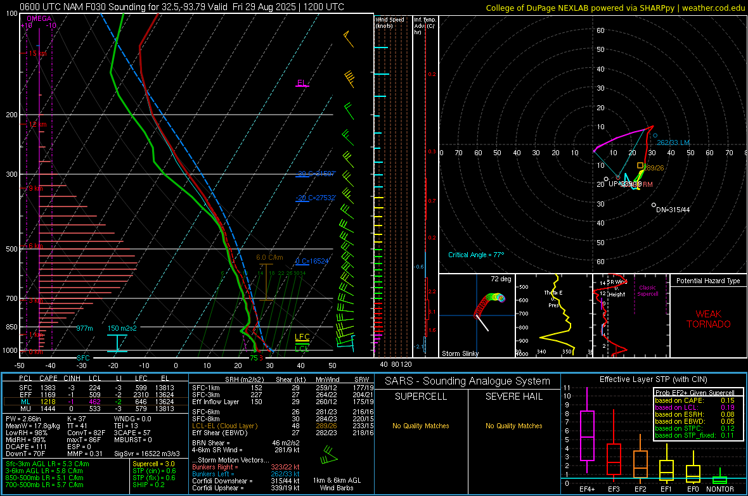
Task: Click the Effective Layer STP chart title
Action: click(653, 379)
